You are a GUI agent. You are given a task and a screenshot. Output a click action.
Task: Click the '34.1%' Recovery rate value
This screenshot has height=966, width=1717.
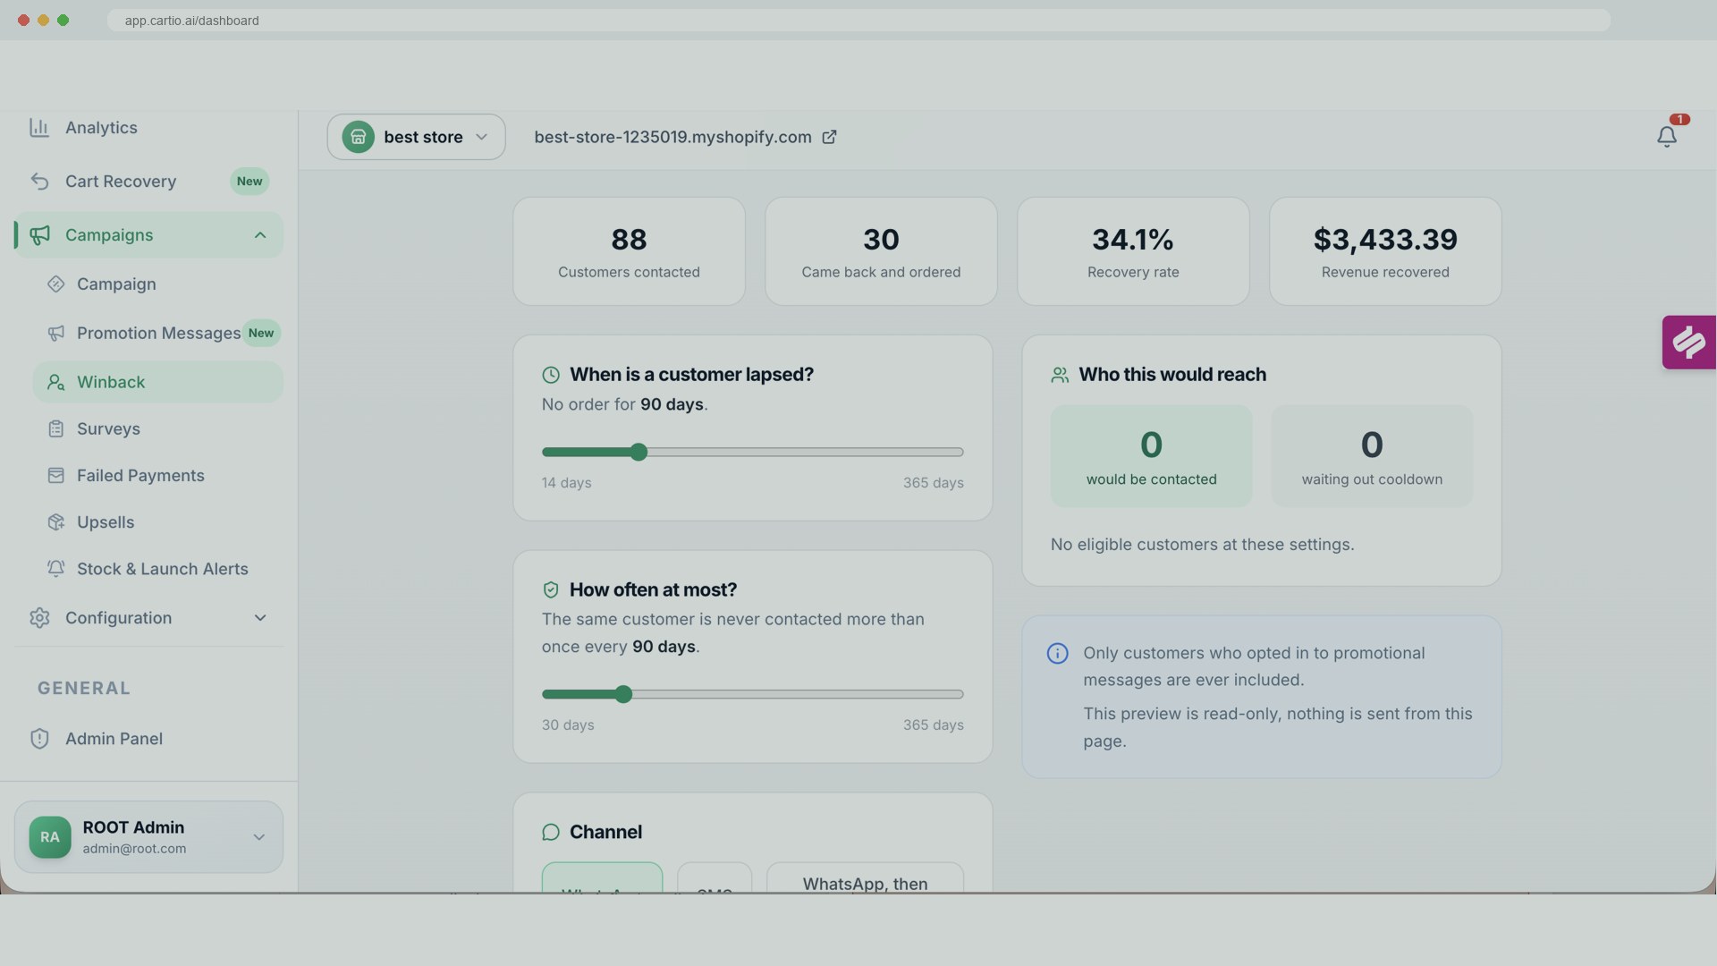coord(1132,240)
